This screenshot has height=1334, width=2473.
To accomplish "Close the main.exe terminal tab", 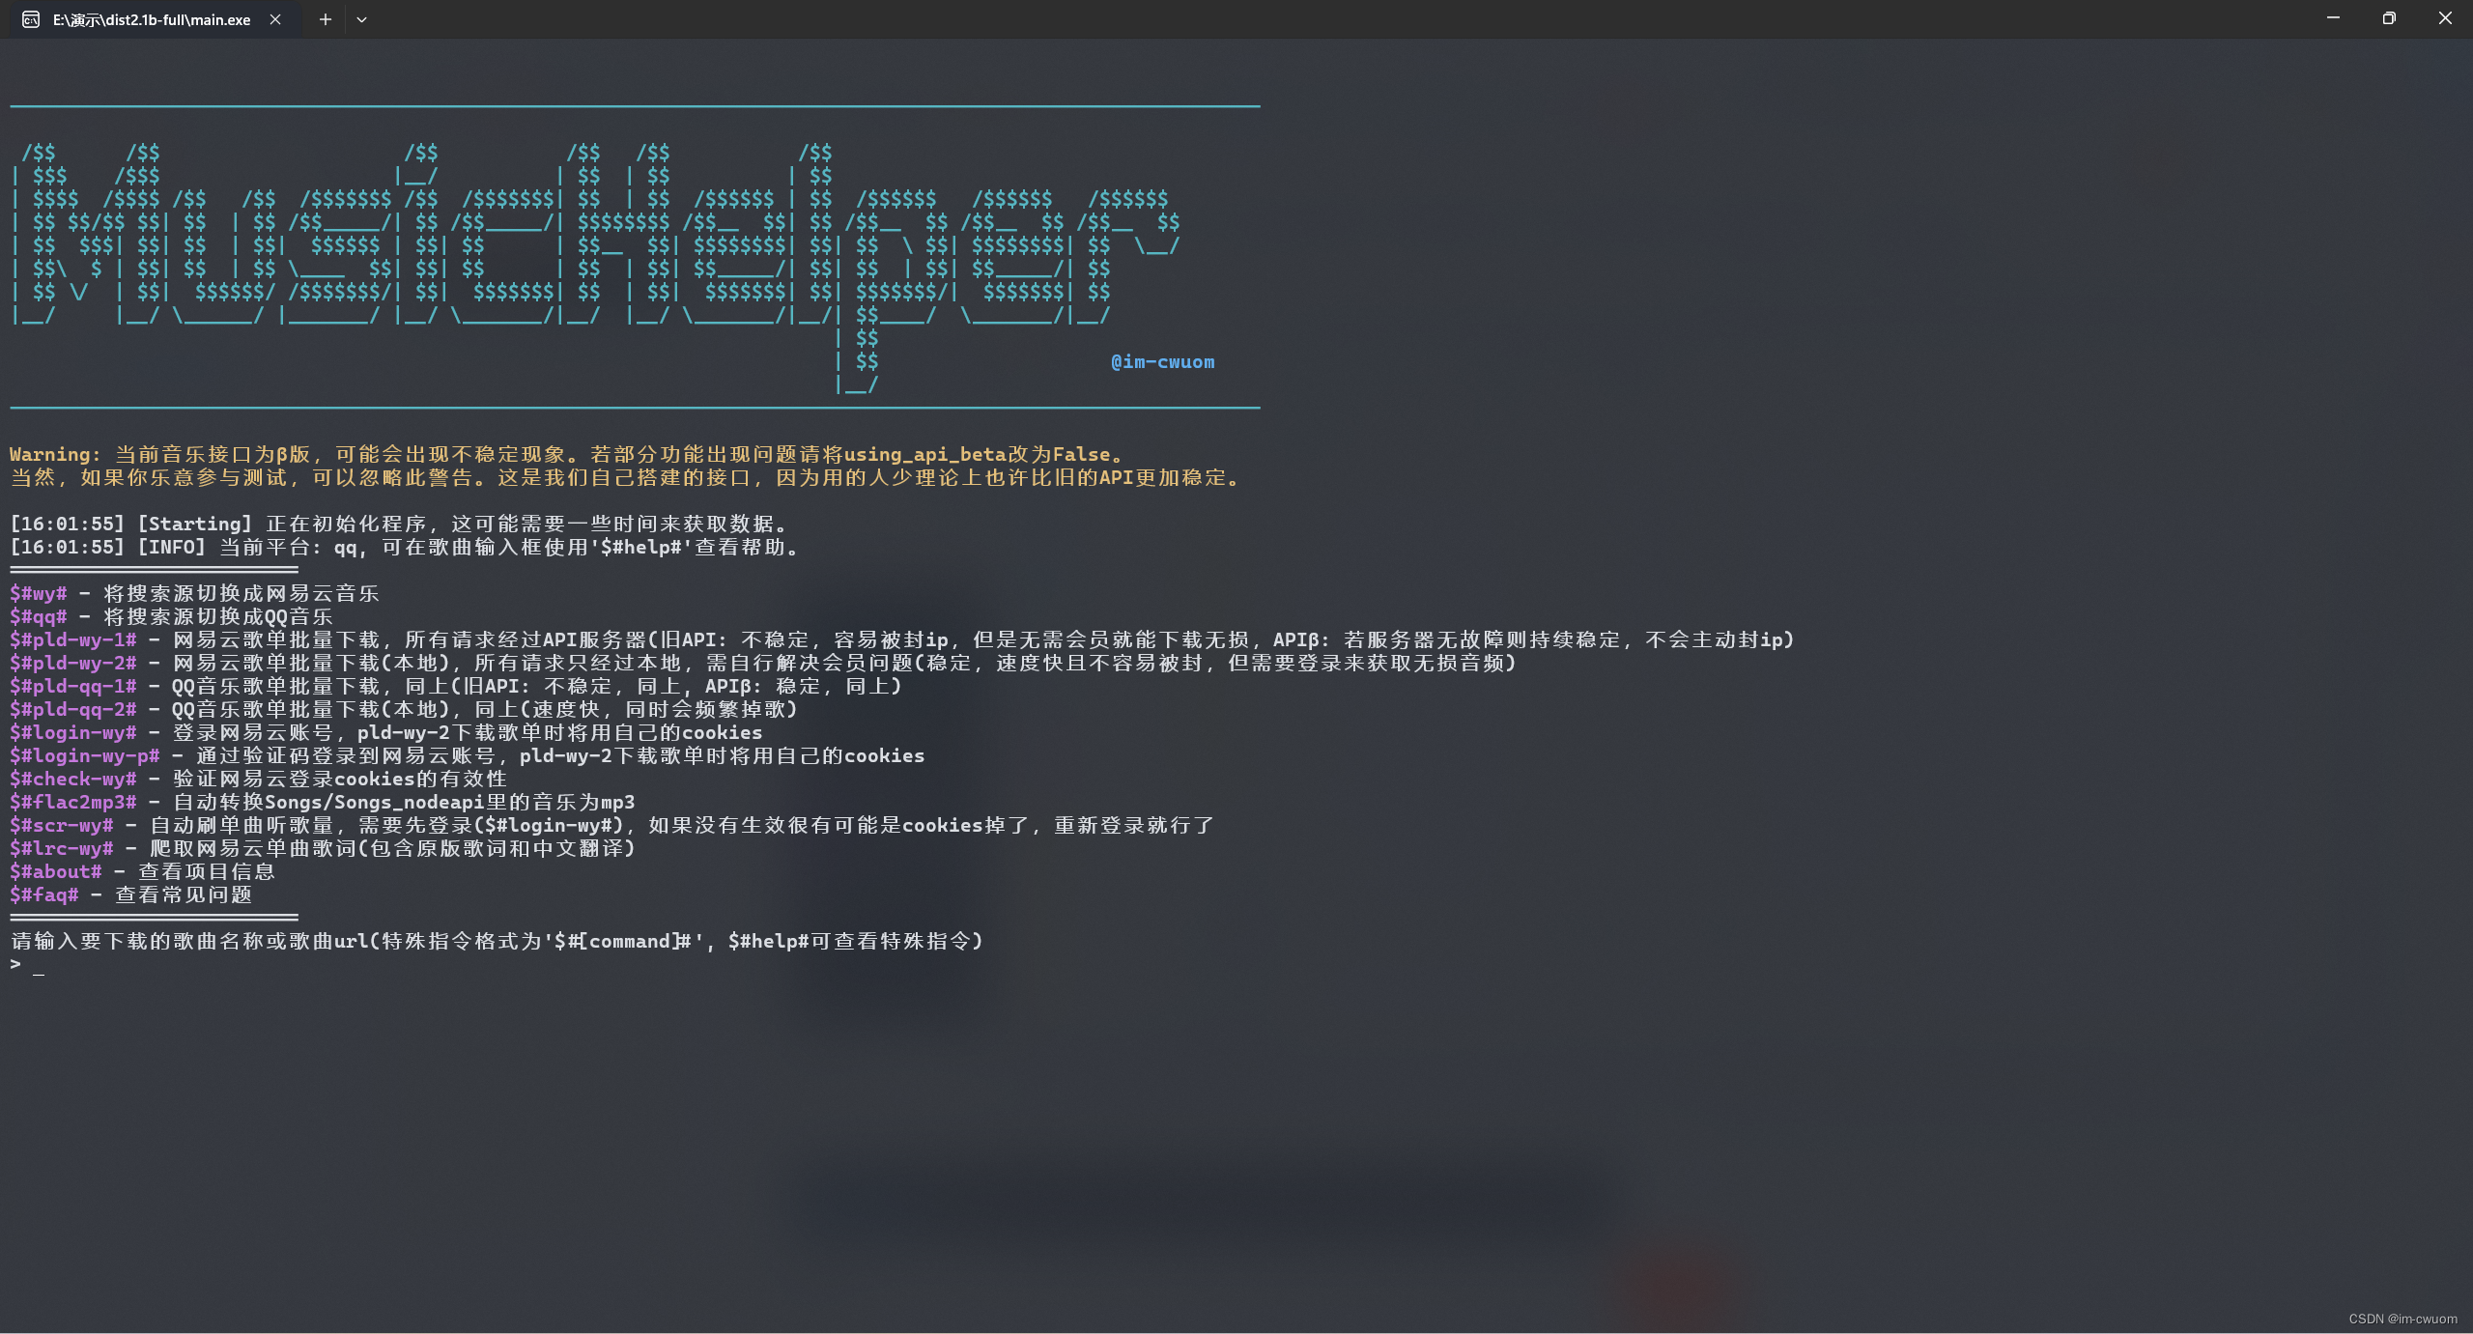I will click(275, 19).
